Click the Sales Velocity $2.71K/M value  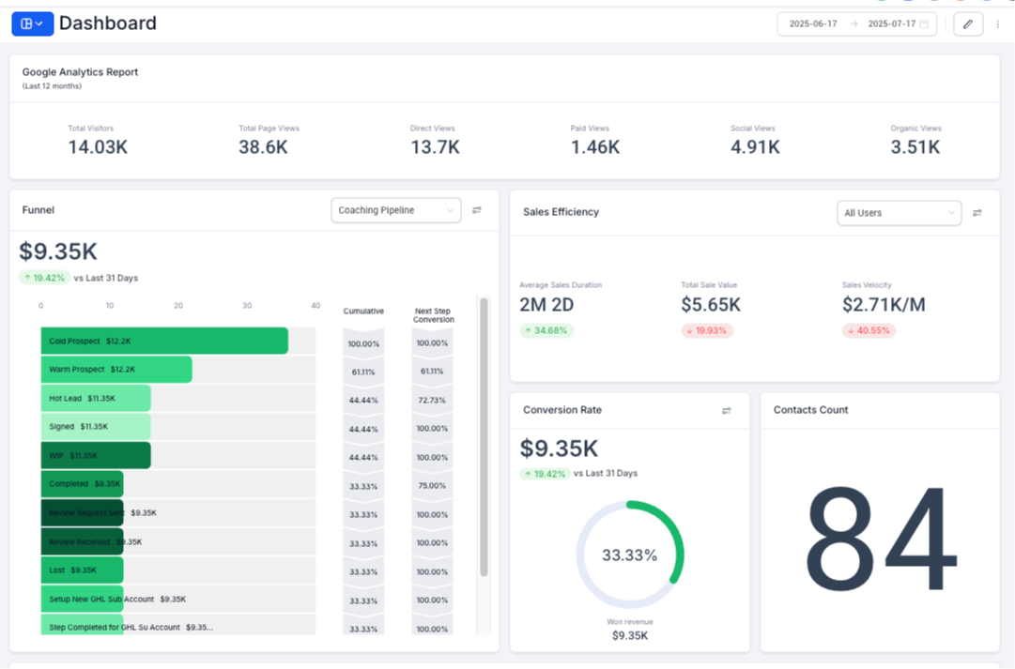[884, 305]
